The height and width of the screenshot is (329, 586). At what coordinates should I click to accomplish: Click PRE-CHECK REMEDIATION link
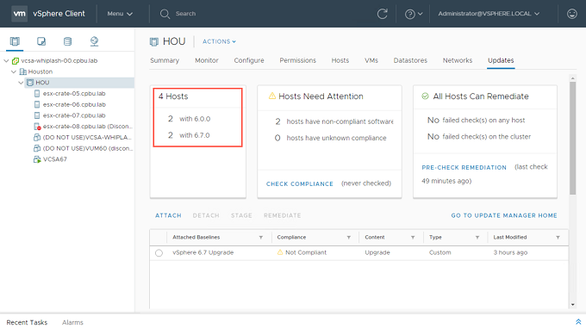click(464, 167)
